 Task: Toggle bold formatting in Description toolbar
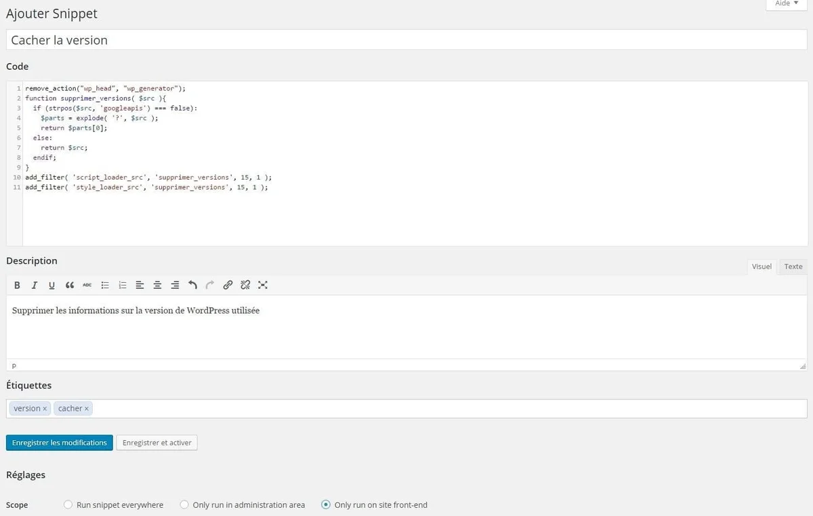[x=18, y=285]
